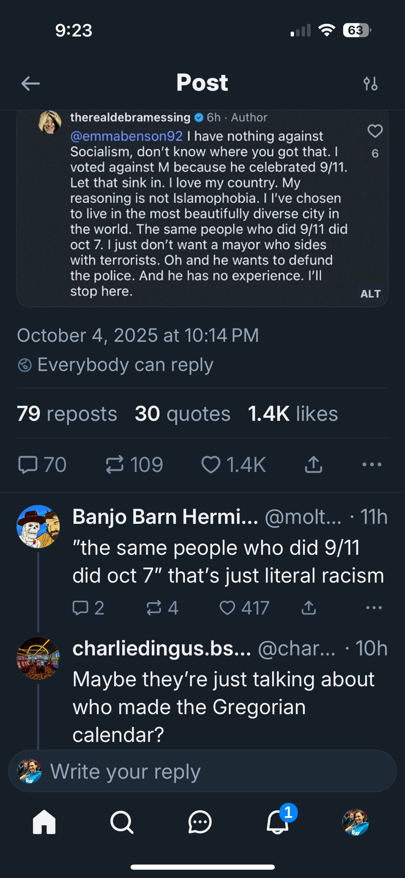Screen dimensions: 405x878
Task: Open more options for main post
Action: [372, 464]
